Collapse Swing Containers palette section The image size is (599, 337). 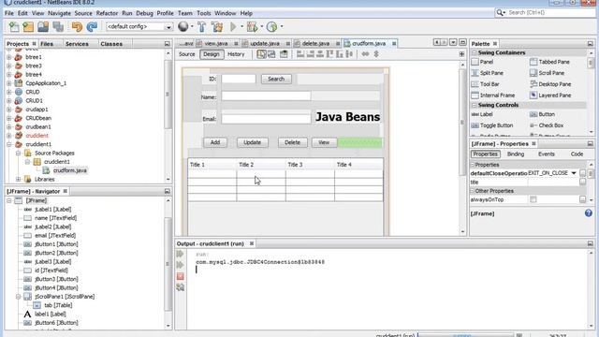tap(475, 52)
